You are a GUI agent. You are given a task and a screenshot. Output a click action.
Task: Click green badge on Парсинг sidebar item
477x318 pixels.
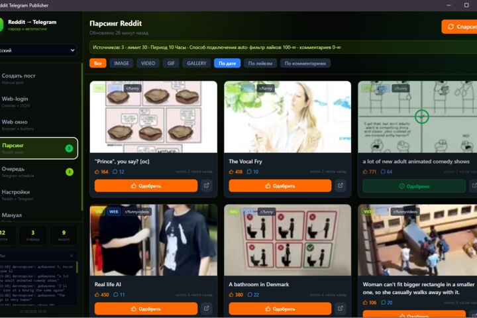click(69, 148)
